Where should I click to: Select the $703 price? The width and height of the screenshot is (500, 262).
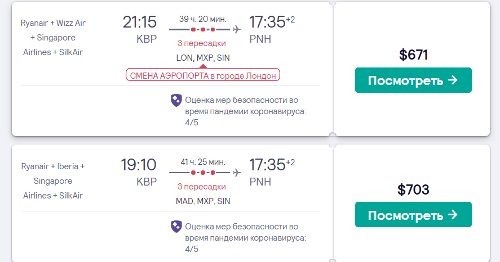point(413,189)
